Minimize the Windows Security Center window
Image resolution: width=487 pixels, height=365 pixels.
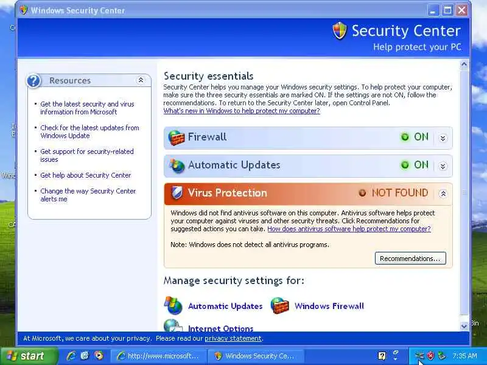pos(433,10)
